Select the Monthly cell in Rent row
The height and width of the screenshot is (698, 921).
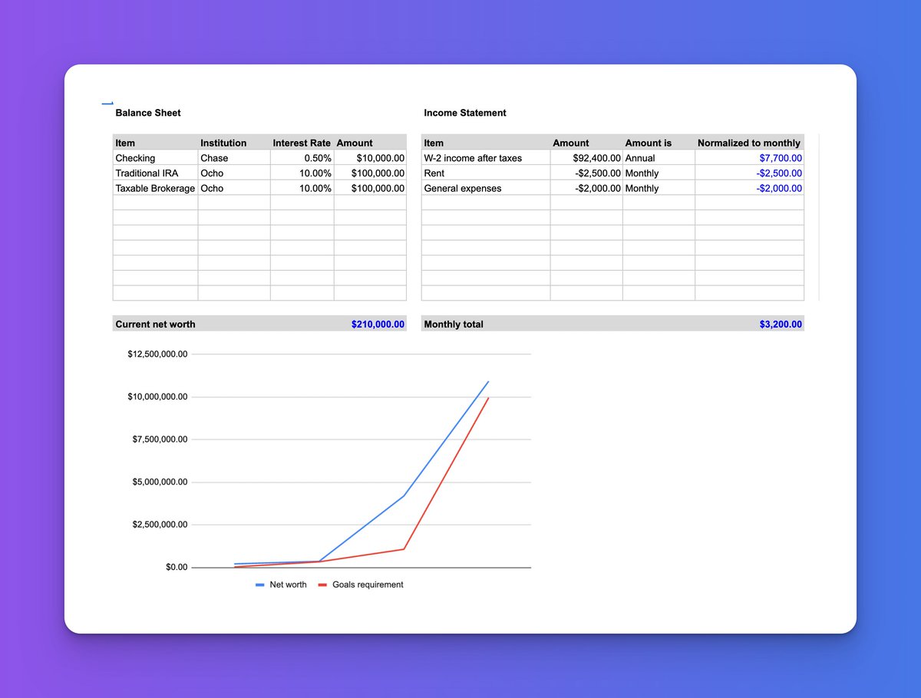(659, 173)
